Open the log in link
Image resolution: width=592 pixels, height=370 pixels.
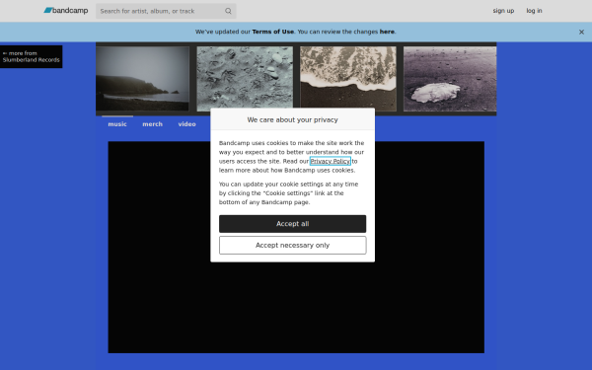[x=534, y=11]
